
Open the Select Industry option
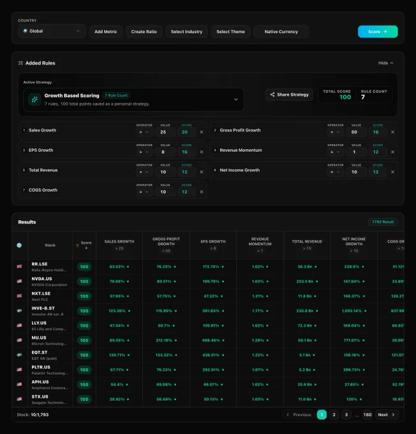coord(186,31)
